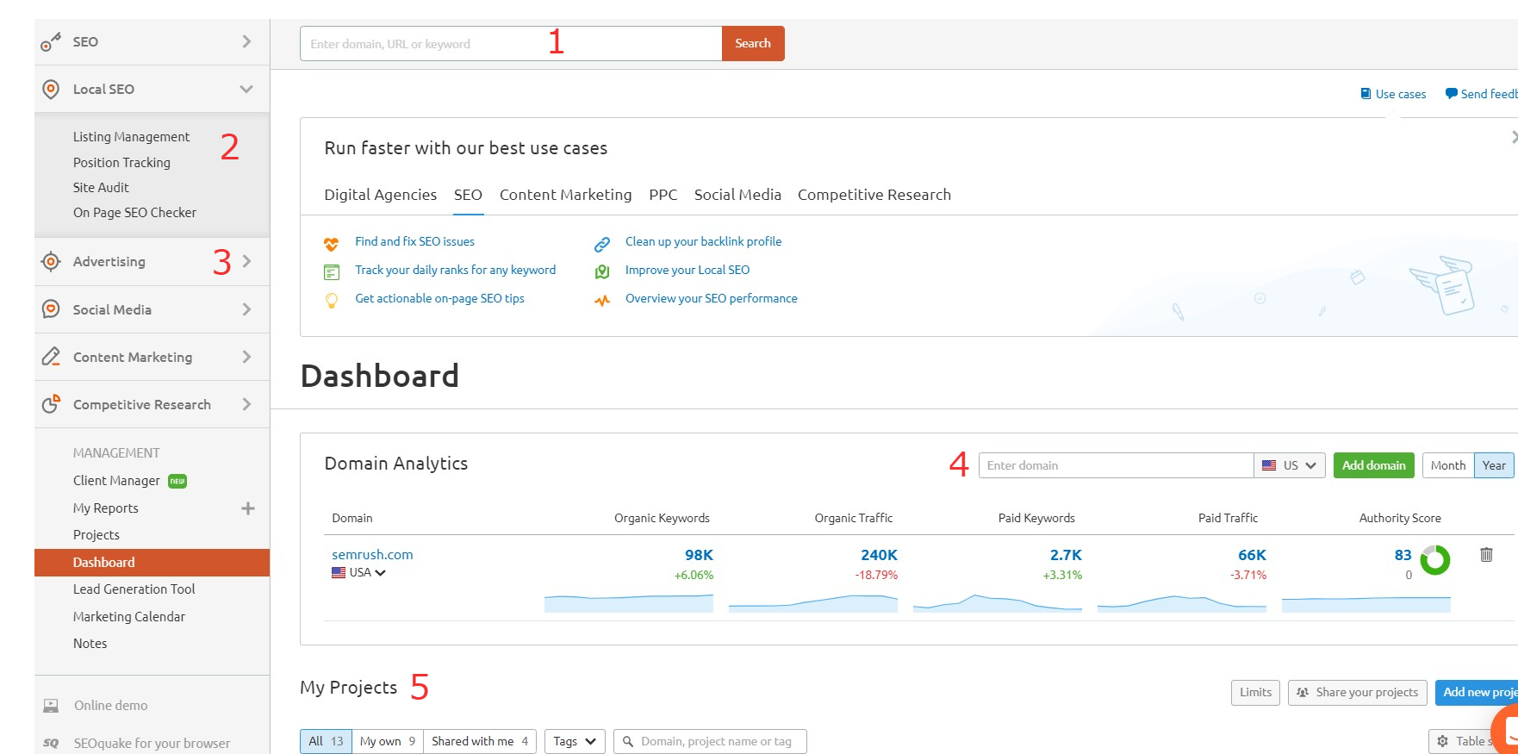Select the SEO use cases tab
Viewport: 1518px width, 754px height.
tap(468, 195)
